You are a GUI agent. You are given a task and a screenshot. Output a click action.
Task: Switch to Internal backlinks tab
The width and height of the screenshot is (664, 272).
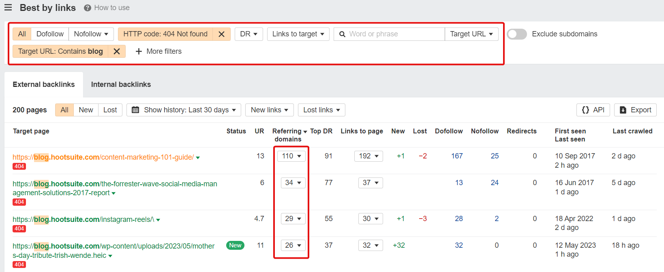(x=121, y=84)
